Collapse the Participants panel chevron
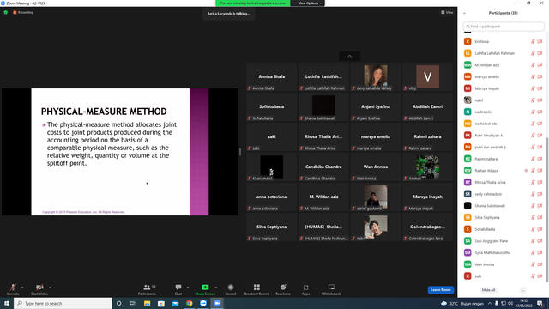The height and width of the screenshot is (309, 549). click(464, 13)
